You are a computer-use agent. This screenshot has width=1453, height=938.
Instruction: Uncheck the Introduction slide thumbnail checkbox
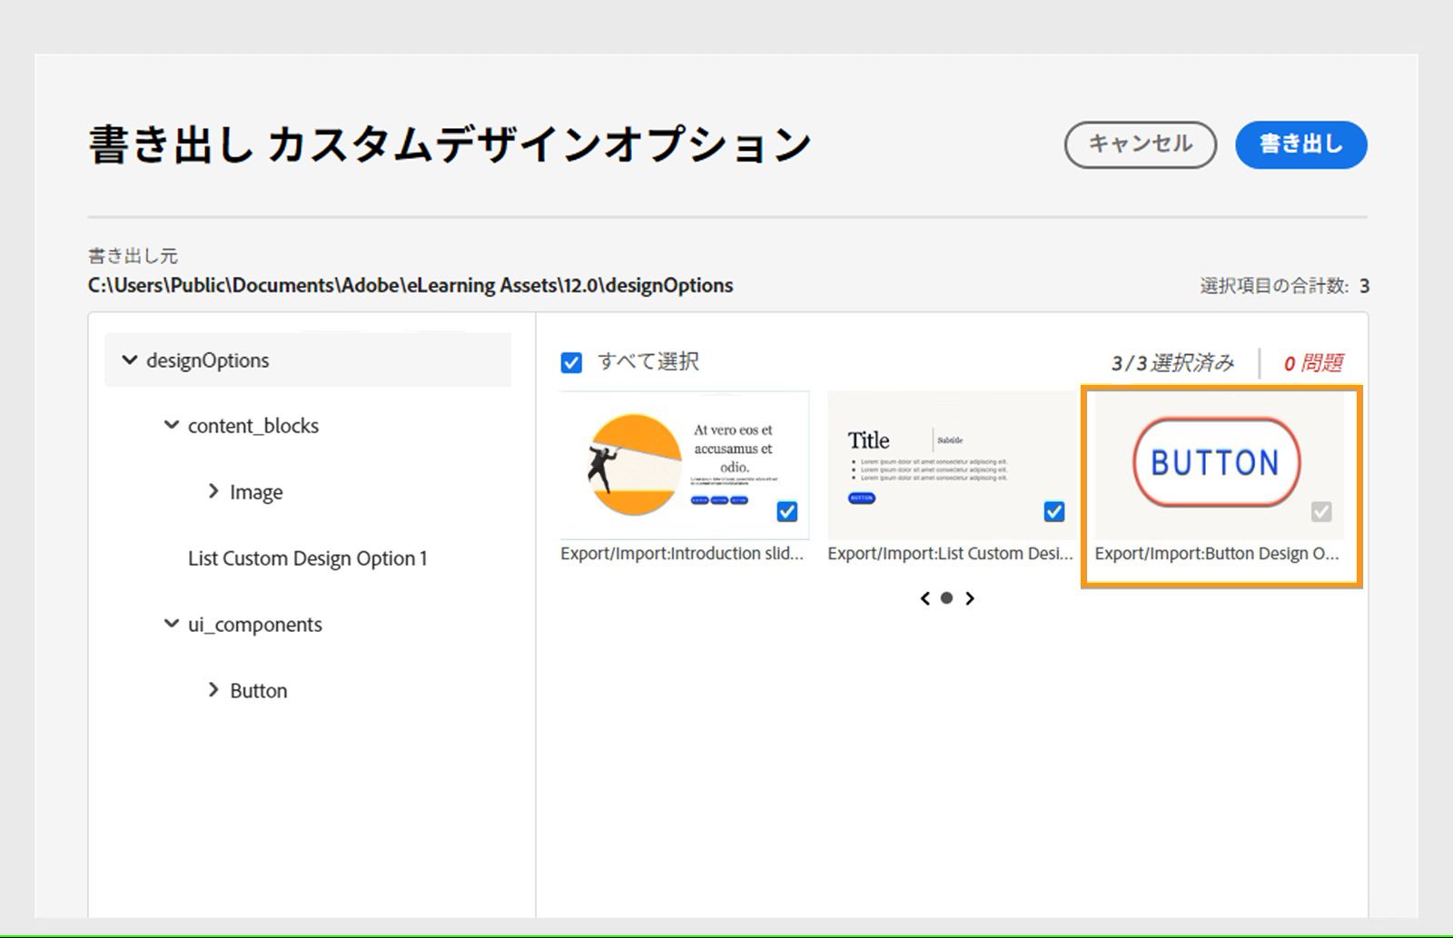point(786,512)
